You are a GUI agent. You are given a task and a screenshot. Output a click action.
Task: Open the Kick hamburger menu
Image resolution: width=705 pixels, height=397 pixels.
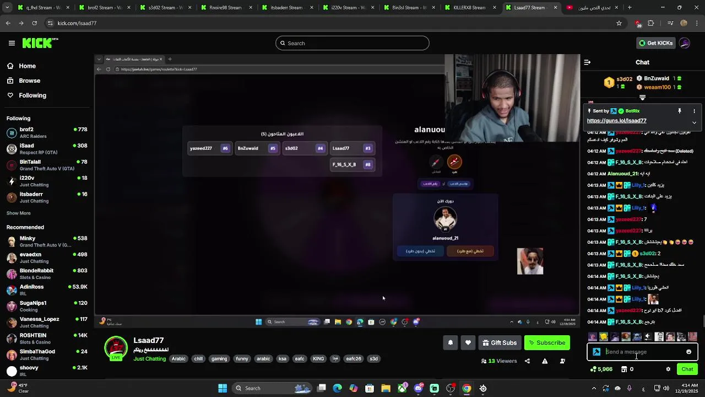point(12,43)
